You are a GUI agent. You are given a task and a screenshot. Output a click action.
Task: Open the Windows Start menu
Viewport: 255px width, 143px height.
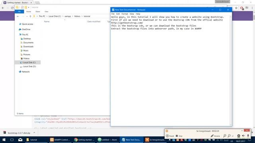(4, 139)
